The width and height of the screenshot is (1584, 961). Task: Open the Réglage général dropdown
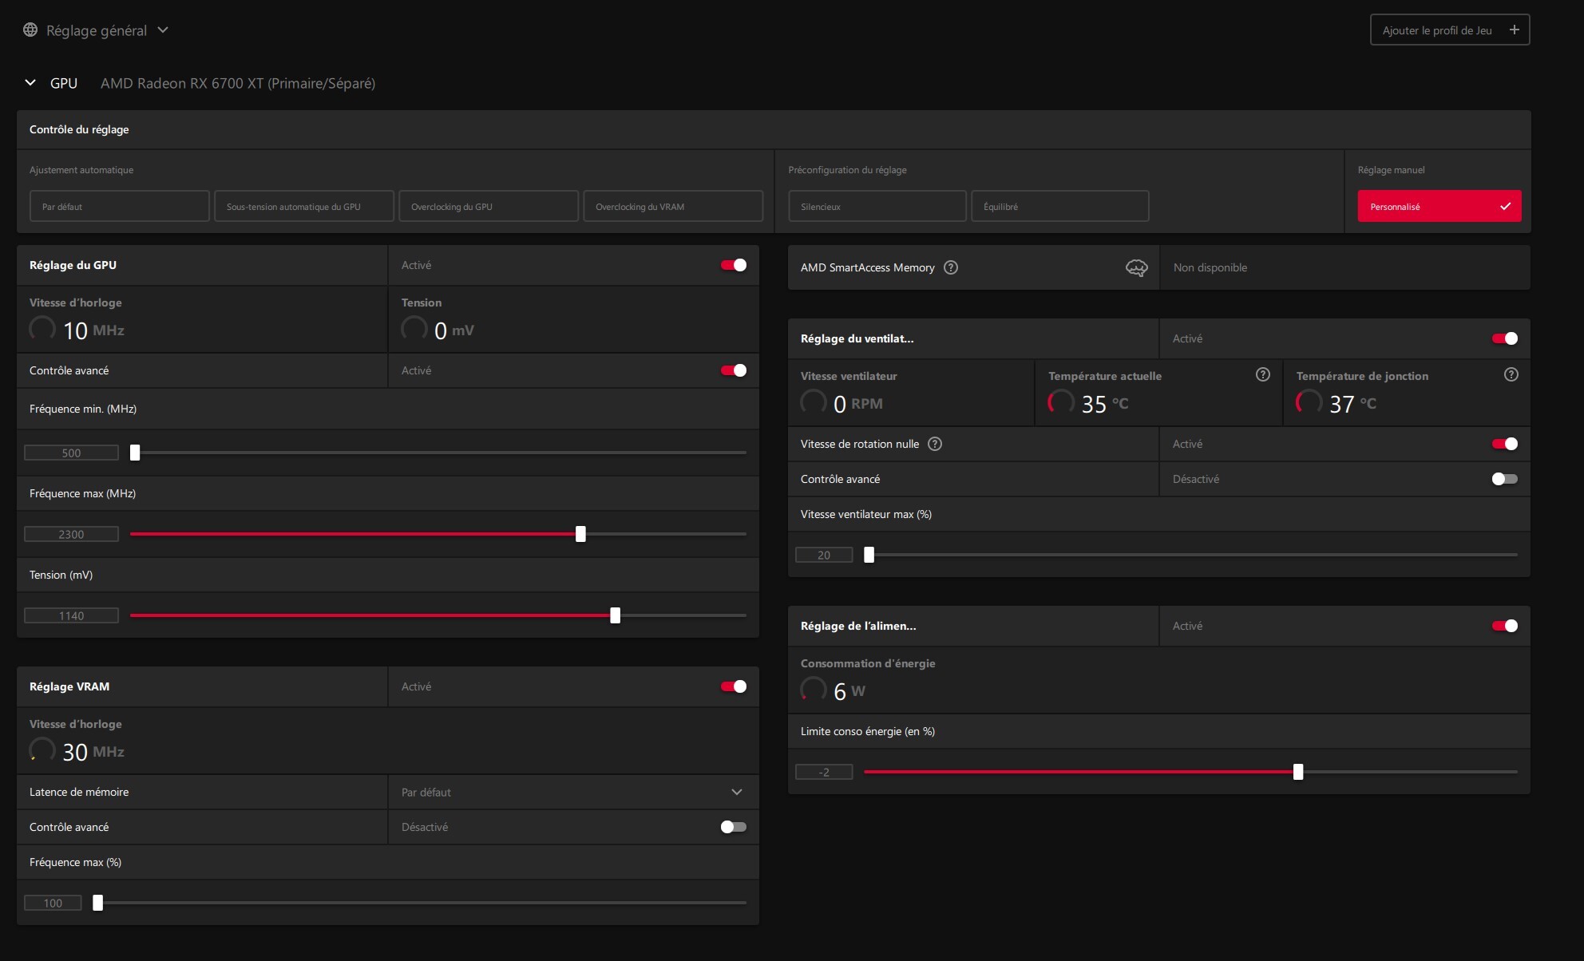coord(163,30)
